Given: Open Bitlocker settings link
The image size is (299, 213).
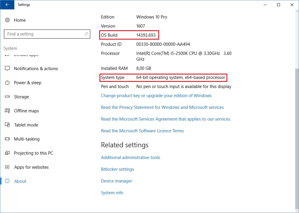Looking at the screenshot, I should click(117, 169).
